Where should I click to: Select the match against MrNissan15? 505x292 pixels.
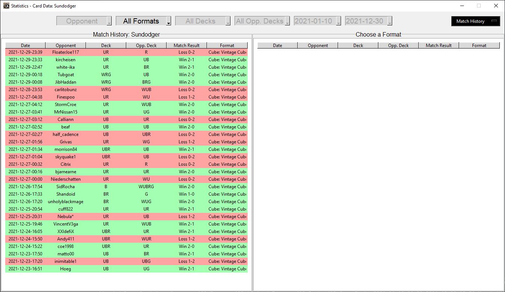tap(126, 112)
